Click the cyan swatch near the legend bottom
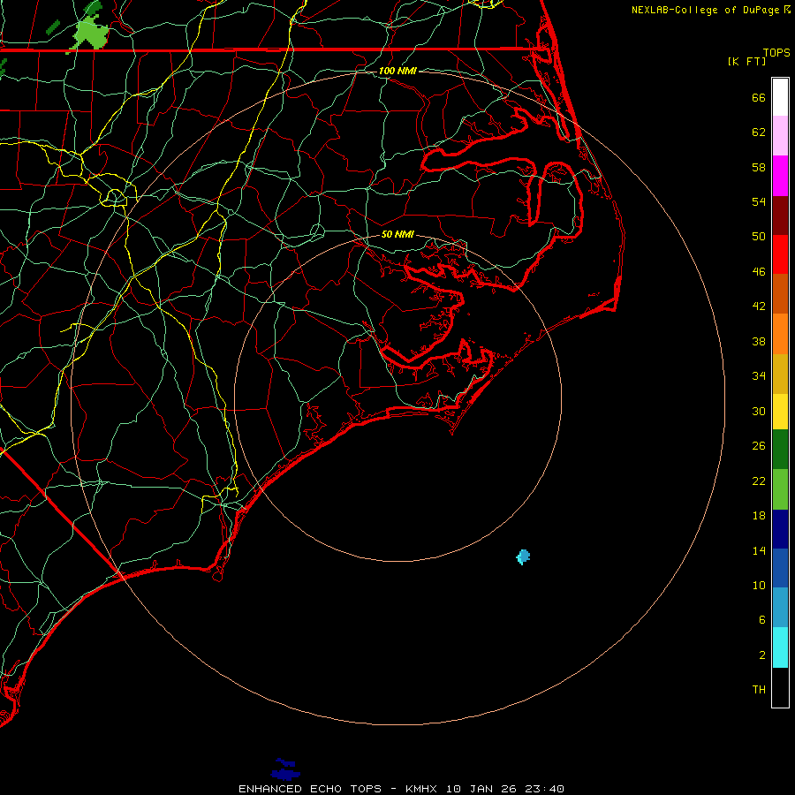Viewport: 795px width, 795px height. tap(780, 647)
